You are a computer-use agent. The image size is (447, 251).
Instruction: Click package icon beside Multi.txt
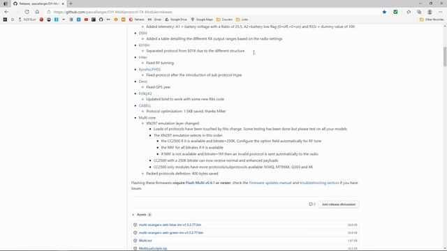click(x=135, y=241)
